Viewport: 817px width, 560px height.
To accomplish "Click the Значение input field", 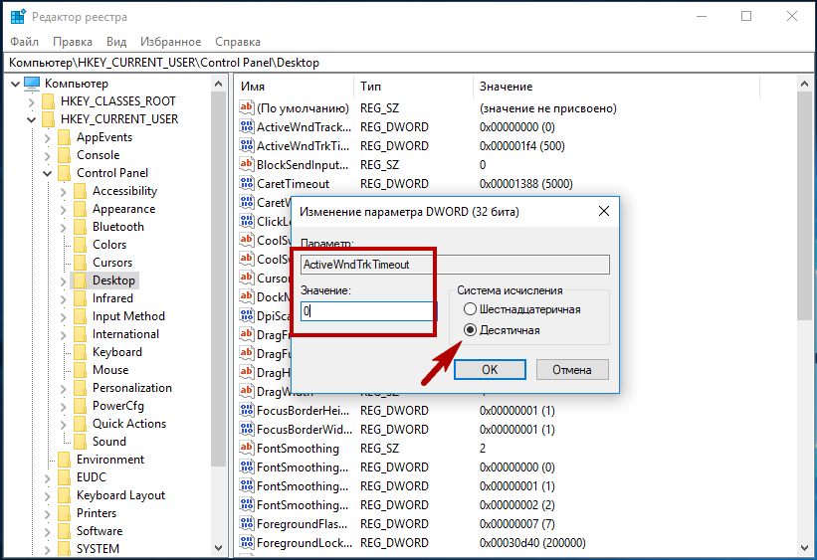I will pyautogui.click(x=367, y=311).
